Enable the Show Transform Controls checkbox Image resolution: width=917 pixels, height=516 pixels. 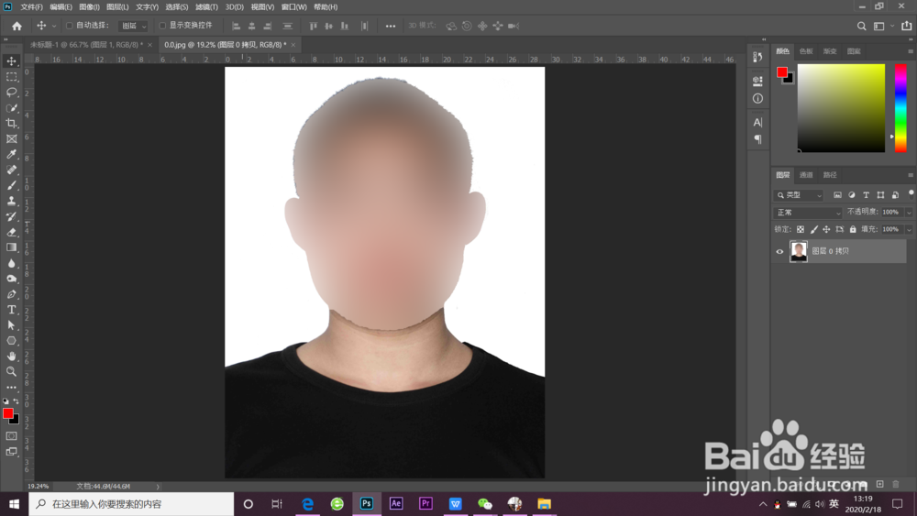(x=162, y=26)
